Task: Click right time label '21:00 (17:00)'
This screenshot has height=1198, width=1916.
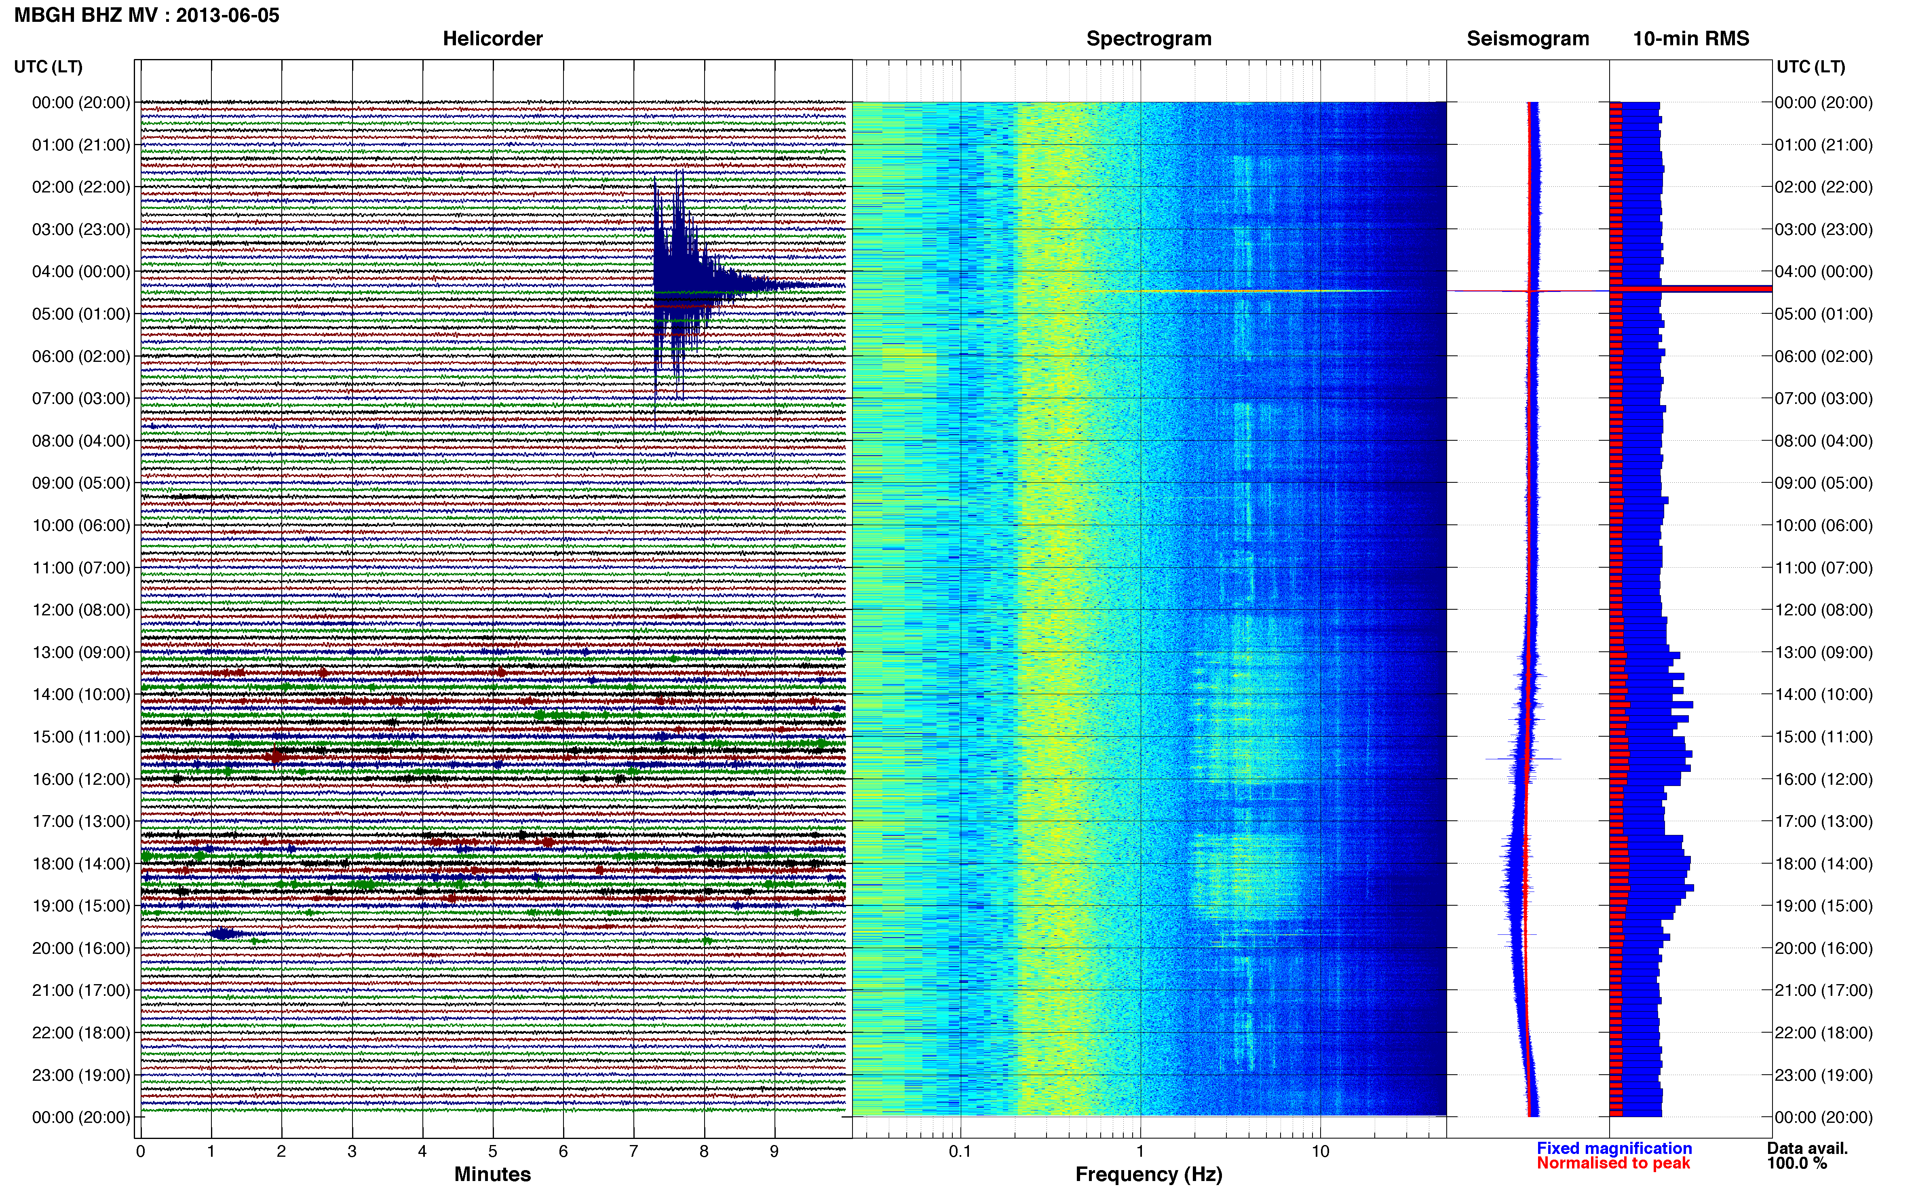Action: pyautogui.click(x=1823, y=991)
